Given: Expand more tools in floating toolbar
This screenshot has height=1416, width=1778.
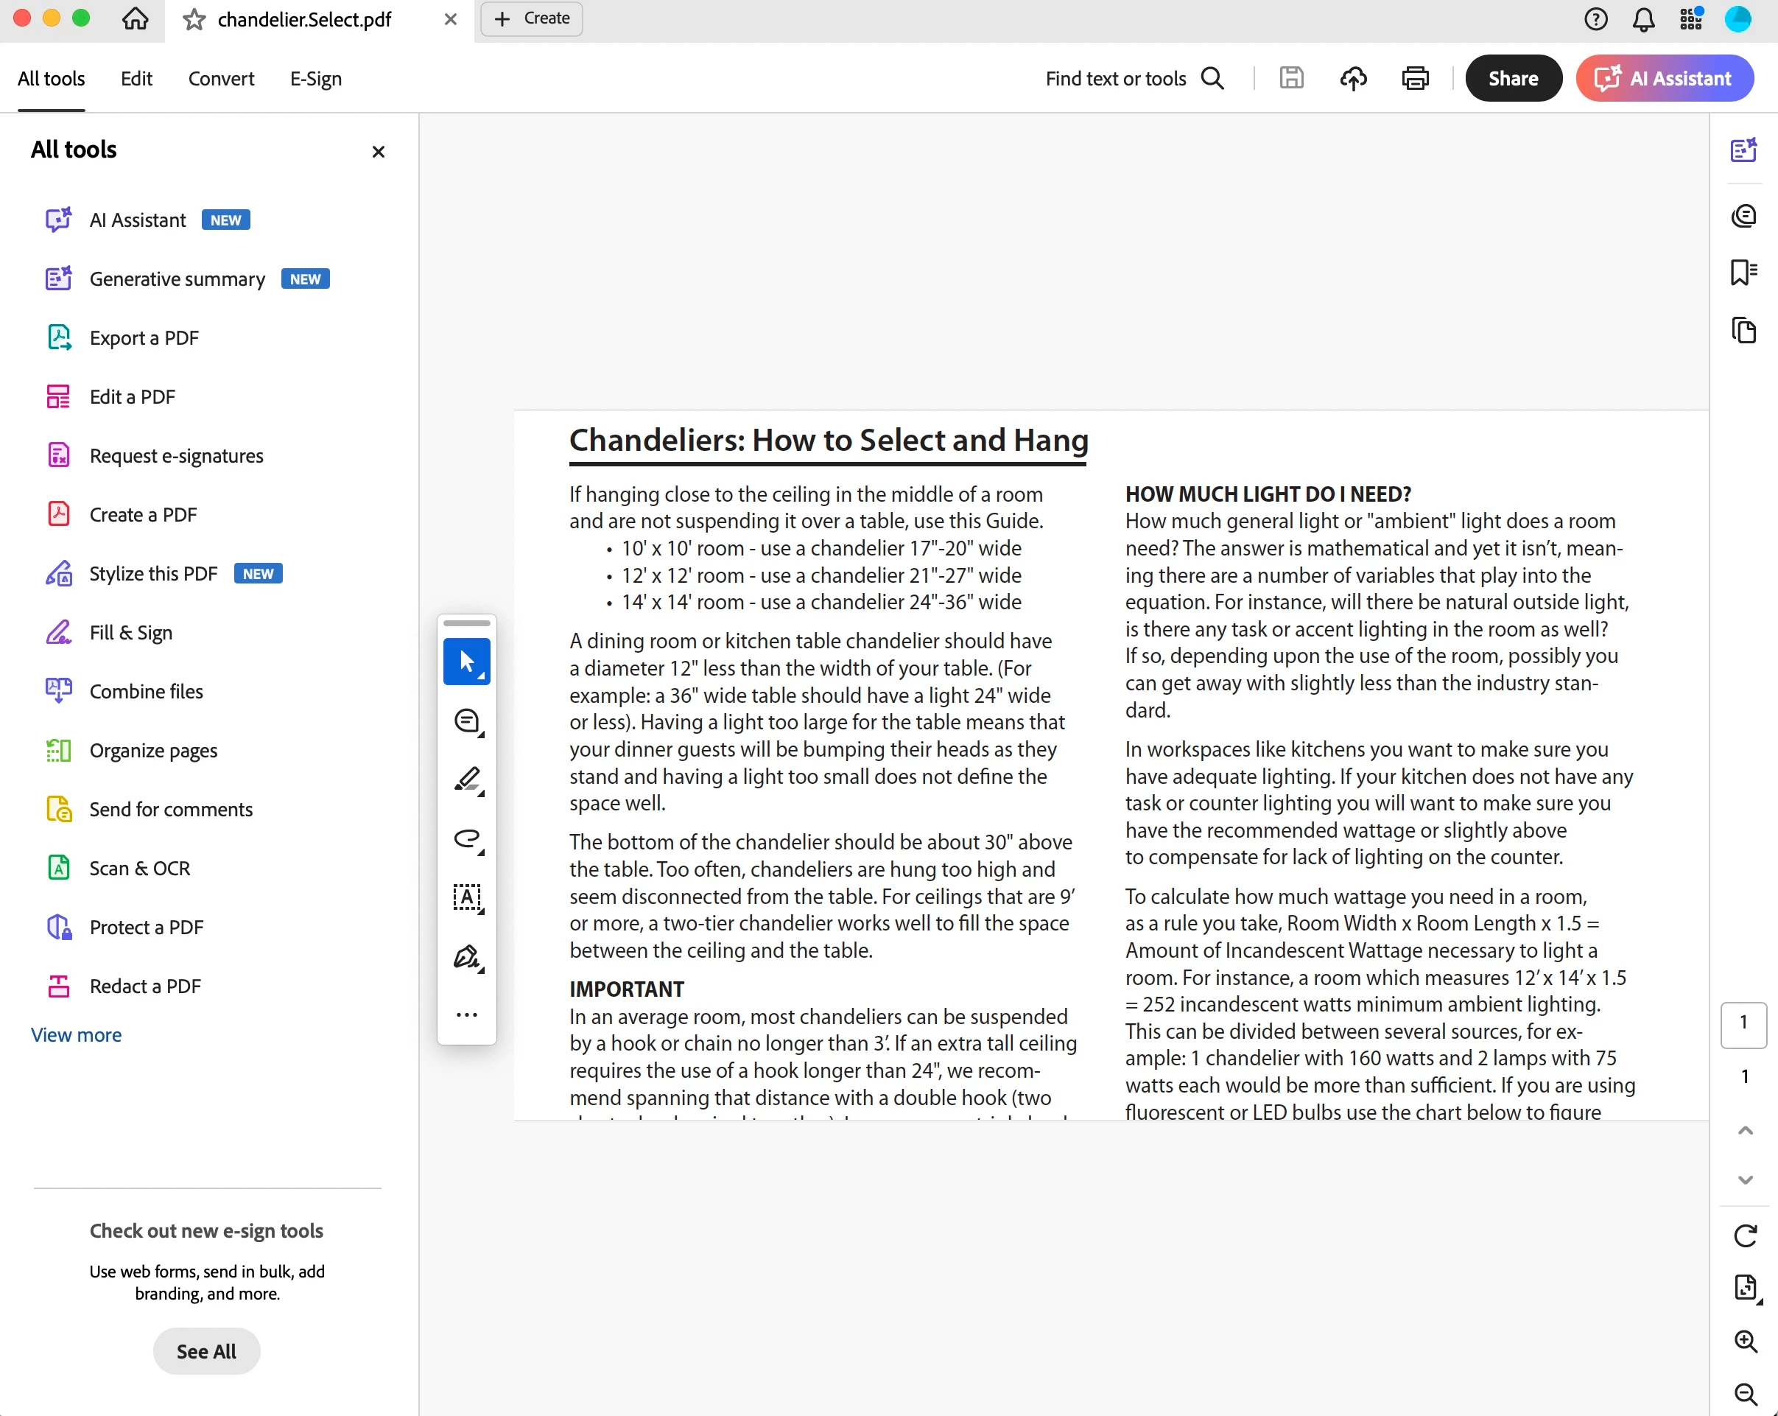Looking at the screenshot, I should tap(467, 1014).
